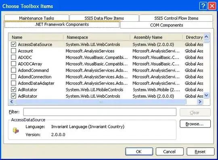The width and height of the screenshot is (218, 160).
Task: Uncheck the AdRotator MobileControls checkbox
Action: pos(13,90)
